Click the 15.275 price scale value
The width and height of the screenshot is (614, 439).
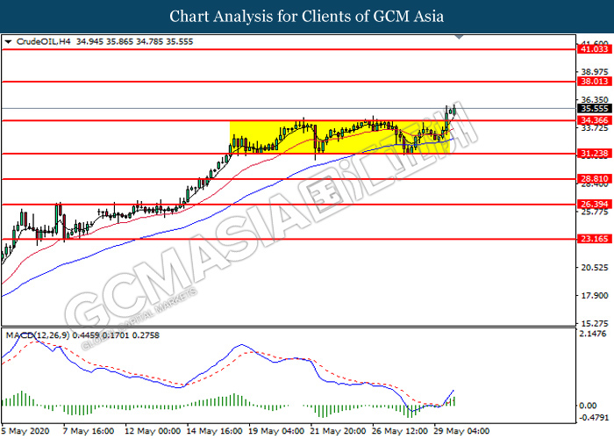(595, 324)
